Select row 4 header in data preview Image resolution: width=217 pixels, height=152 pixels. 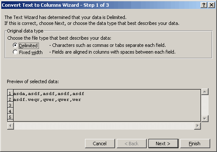(10, 111)
